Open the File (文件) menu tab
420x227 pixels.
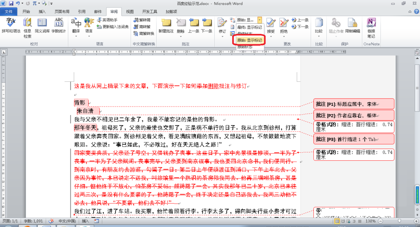pyautogui.click(x=9, y=12)
